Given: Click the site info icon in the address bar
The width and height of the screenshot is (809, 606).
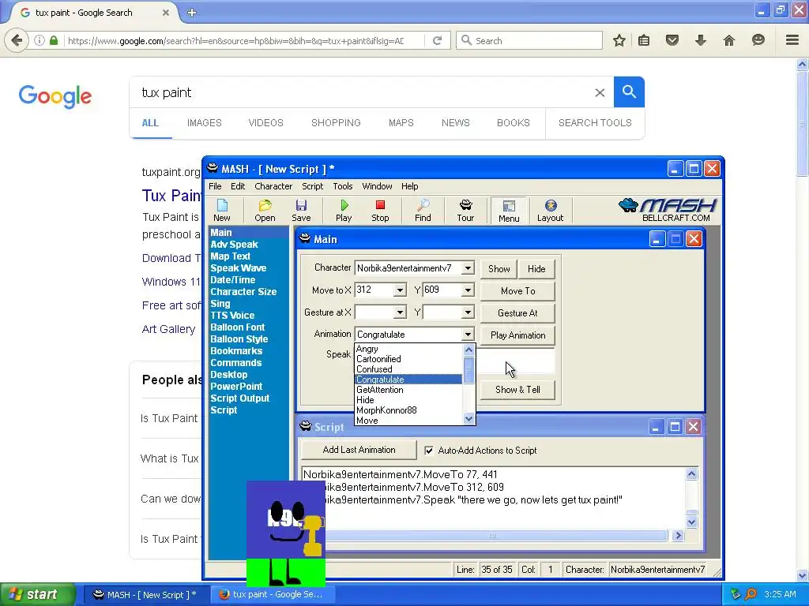Looking at the screenshot, I should 40,40.
